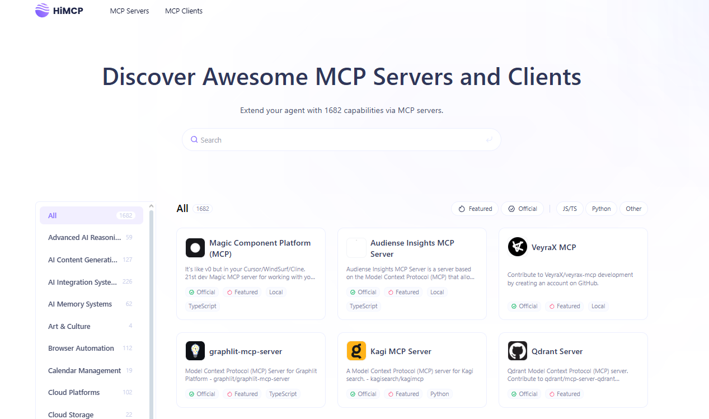Viewport: 709px width, 419px height.
Task: Select Cloud Platforms category
Action: point(91,392)
